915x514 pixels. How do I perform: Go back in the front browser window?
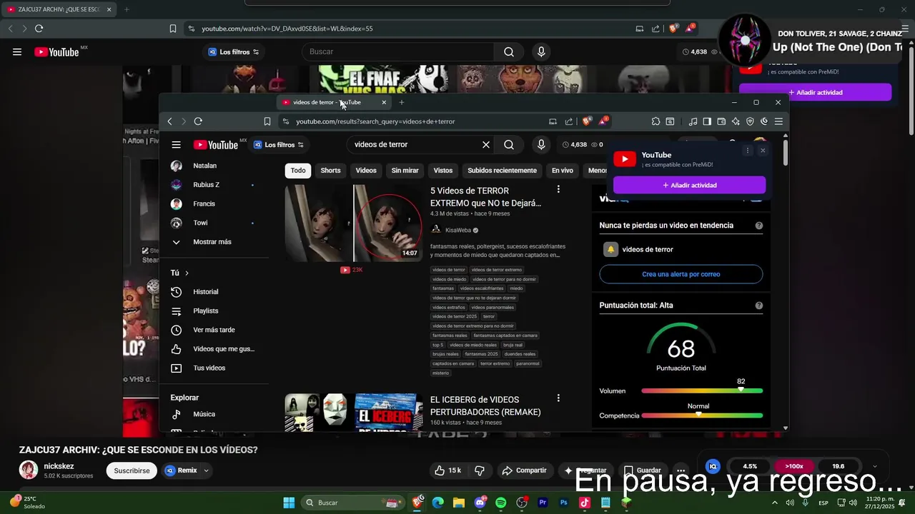tap(169, 121)
